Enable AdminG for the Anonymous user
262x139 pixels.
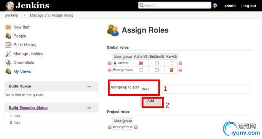(141, 70)
